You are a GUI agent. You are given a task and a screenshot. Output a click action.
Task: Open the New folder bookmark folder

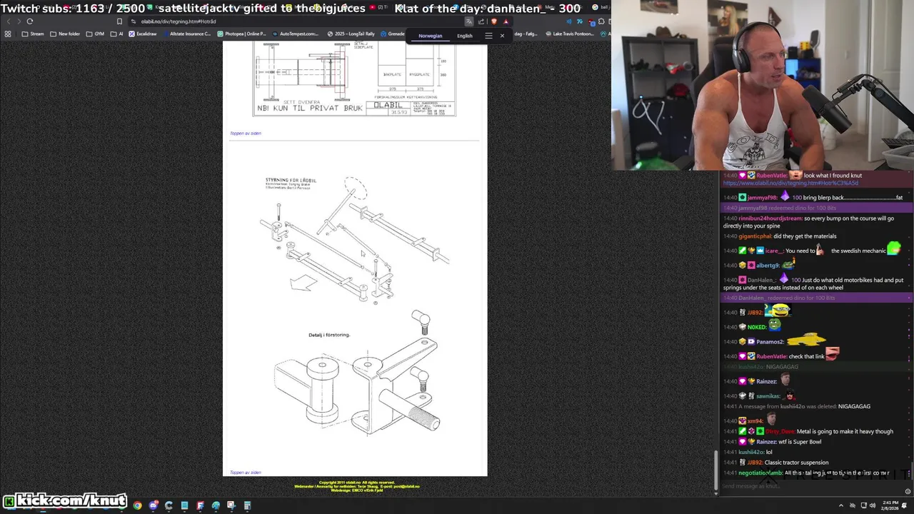tap(65, 34)
